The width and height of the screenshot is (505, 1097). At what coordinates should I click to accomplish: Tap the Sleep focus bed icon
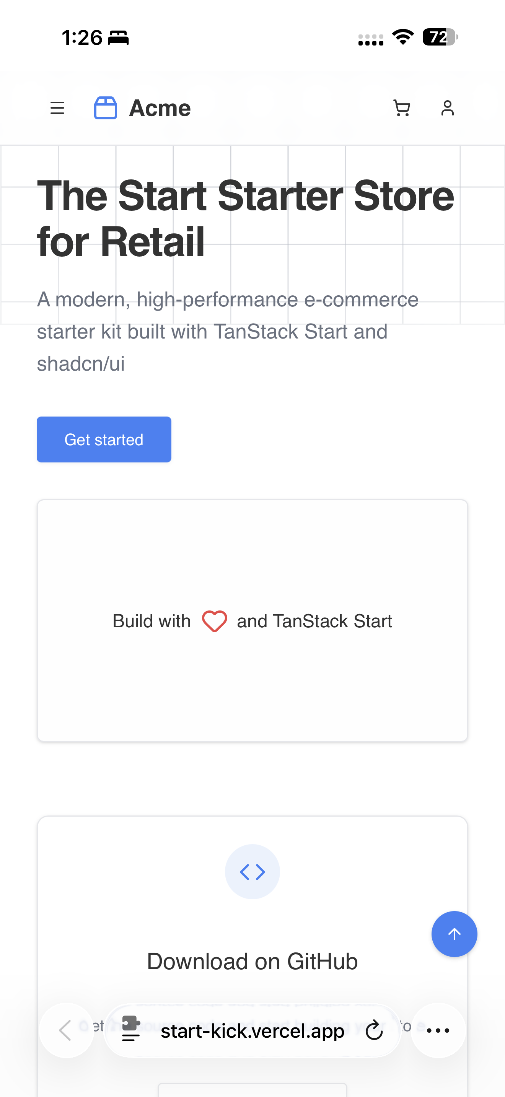118,38
